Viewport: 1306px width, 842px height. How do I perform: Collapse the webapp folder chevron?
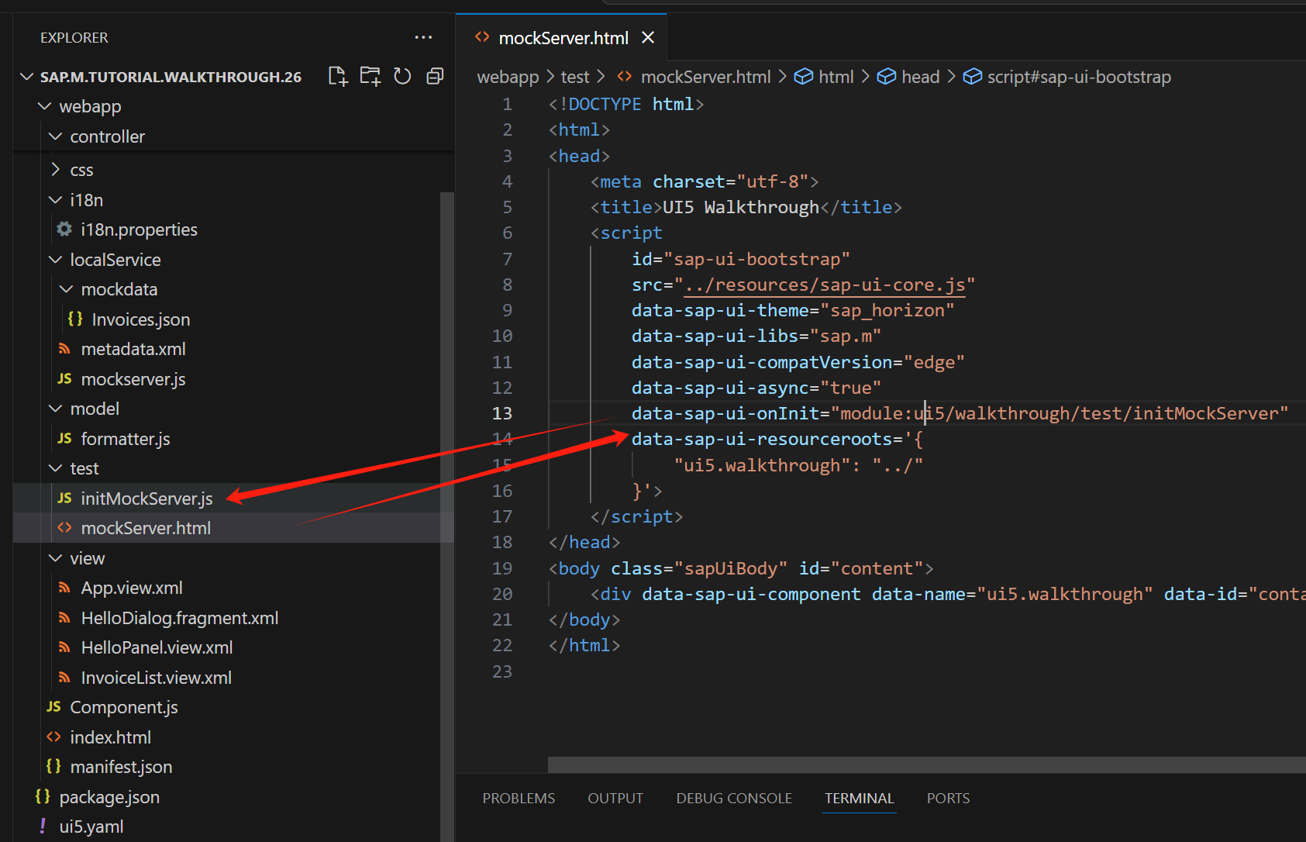coord(45,106)
